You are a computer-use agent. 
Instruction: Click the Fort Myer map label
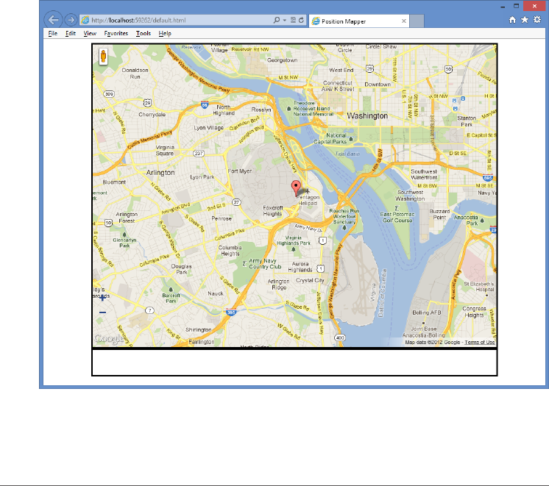[240, 171]
